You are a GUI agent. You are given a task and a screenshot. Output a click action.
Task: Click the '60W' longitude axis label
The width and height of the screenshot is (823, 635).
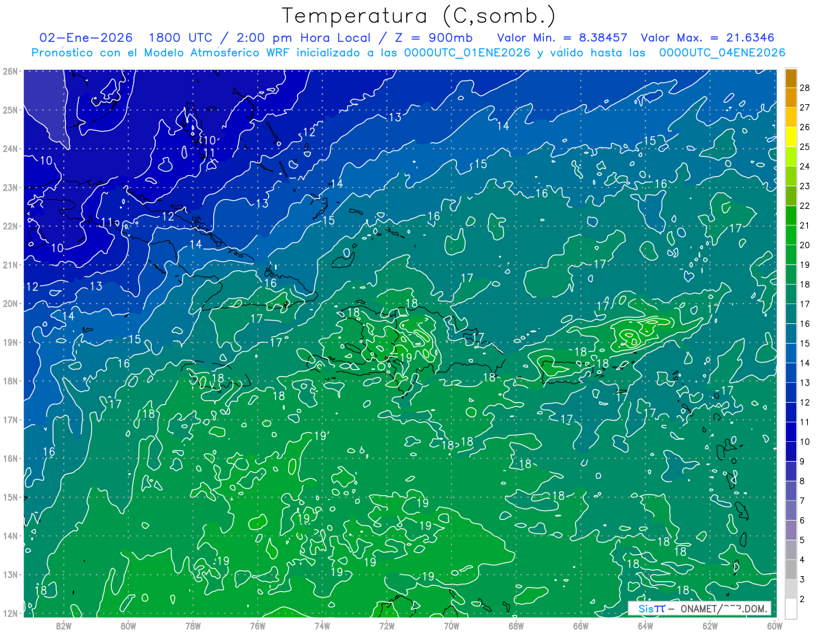point(775,625)
